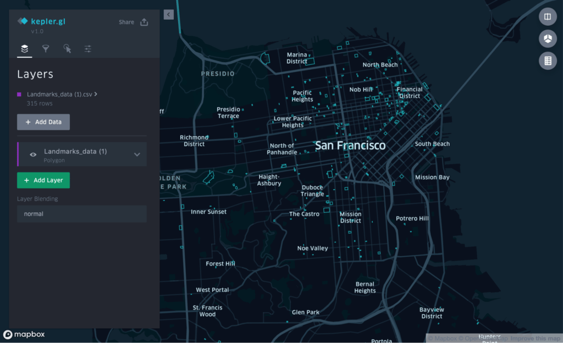Open the Layer Blending normal dropdown

(82, 214)
